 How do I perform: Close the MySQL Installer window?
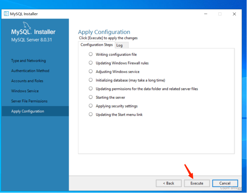(x=234, y=14)
